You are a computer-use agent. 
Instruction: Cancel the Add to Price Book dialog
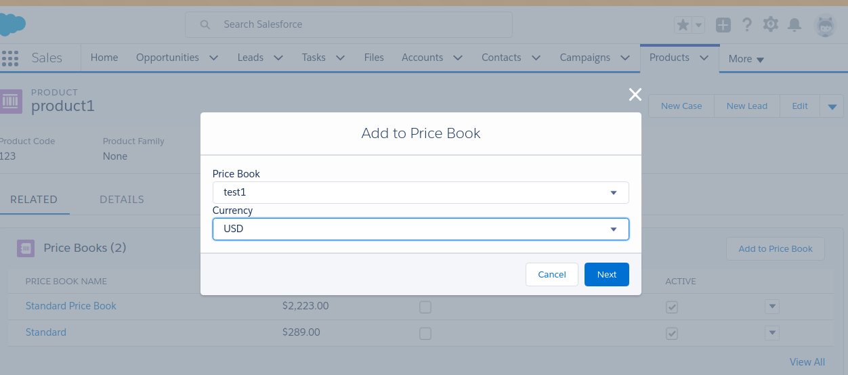tap(551, 274)
